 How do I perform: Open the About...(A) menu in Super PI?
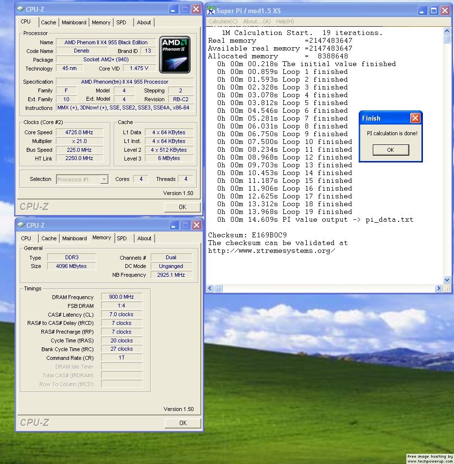click(257, 21)
